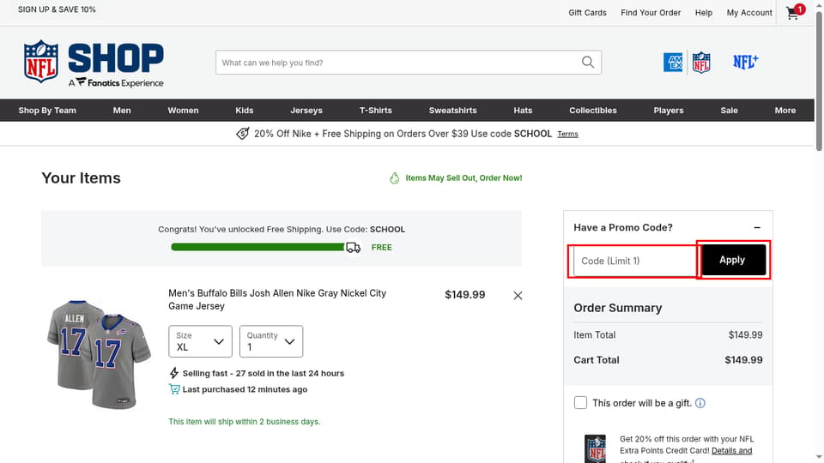The height and width of the screenshot is (463, 824).
Task: Remove the Josh Allen jersey with the X
Action: (x=518, y=296)
